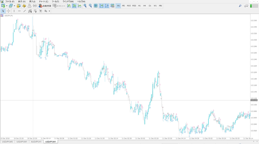Switch to the USDJPY,M1 chart tab left of AUDJPY,H1
The height and width of the screenshot is (144, 259).
(22, 142)
